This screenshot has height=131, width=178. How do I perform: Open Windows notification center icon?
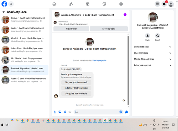coord(173,125)
